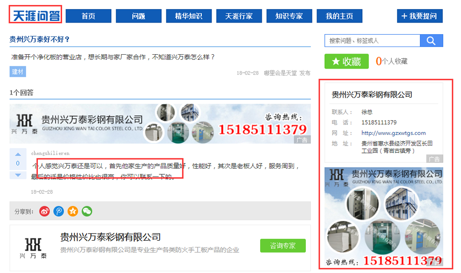Share to WeChat icon
This screenshot has height=273, width=461.
coord(87,211)
